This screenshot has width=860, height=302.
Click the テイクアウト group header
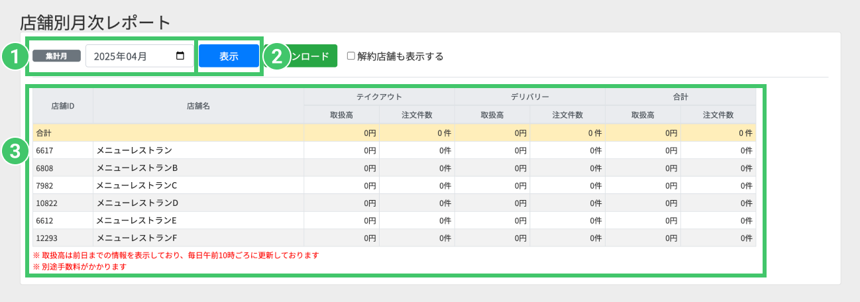tap(378, 97)
